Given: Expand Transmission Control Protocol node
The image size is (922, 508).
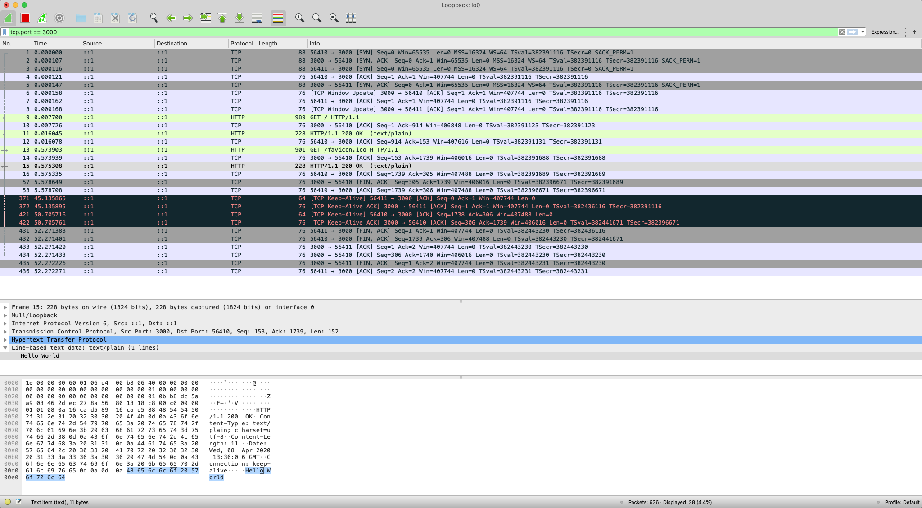Looking at the screenshot, I should (5, 332).
